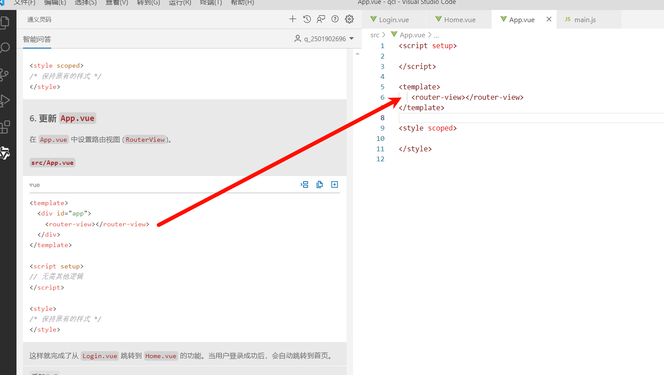Click the RouterView inline code text
Image resolution: width=664 pixels, height=375 pixels.
[145, 140]
